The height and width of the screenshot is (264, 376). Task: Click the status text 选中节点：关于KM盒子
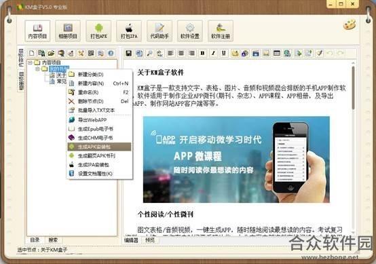pos(42,250)
